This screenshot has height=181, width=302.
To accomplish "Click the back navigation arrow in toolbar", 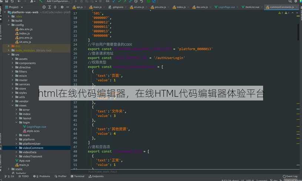I will pyautogui.click(x=19, y=1).
